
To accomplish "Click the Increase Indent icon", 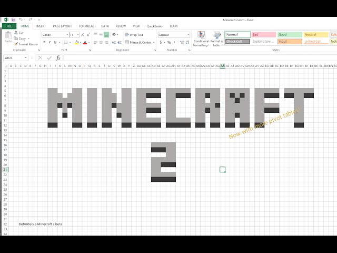I will tap(120, 42).
